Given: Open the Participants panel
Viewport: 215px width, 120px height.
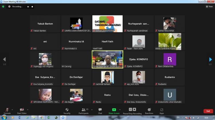Looking at the screenshot, I should [83, 111].
